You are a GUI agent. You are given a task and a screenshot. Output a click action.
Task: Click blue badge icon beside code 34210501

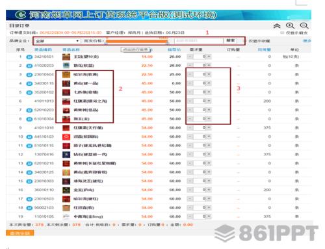(29, 57)
